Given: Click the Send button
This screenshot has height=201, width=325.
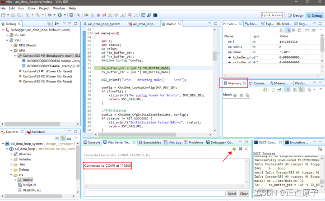Looking at the screenshot, I should tap(232, 194).
